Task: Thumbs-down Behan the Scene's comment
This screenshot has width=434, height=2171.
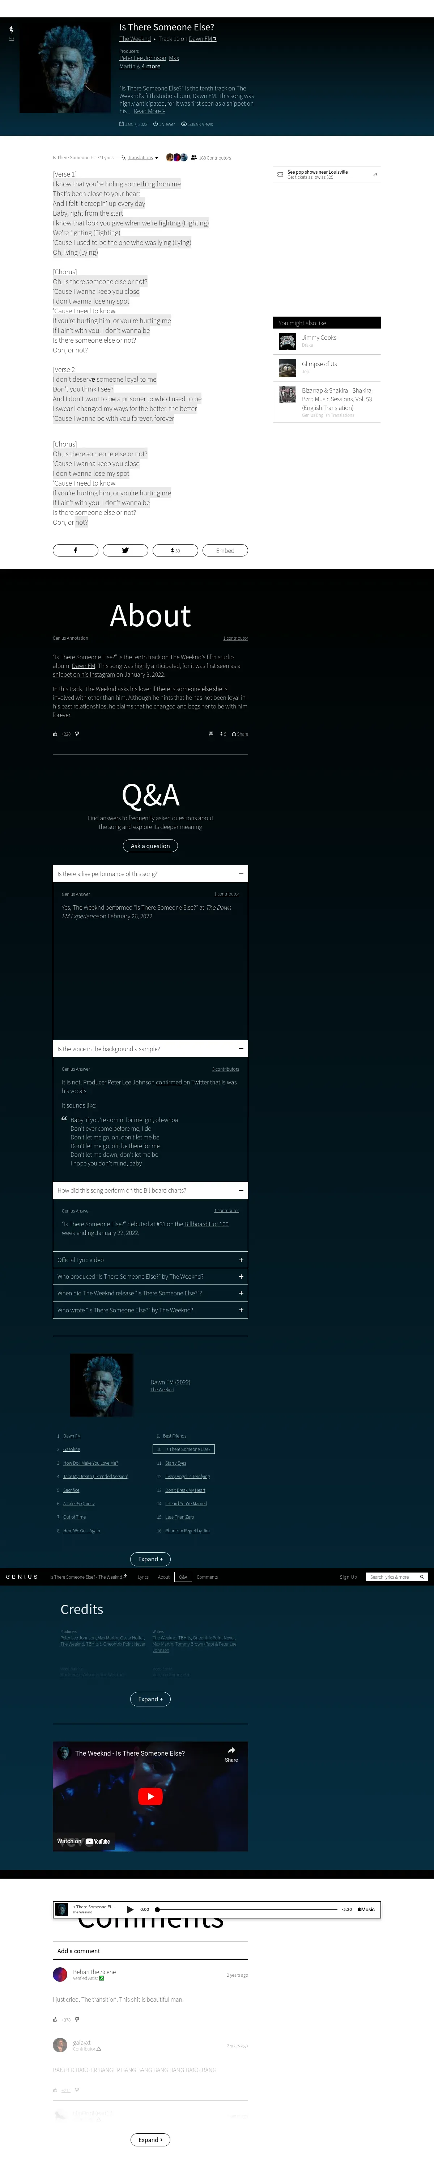Action: (77, 2019)
